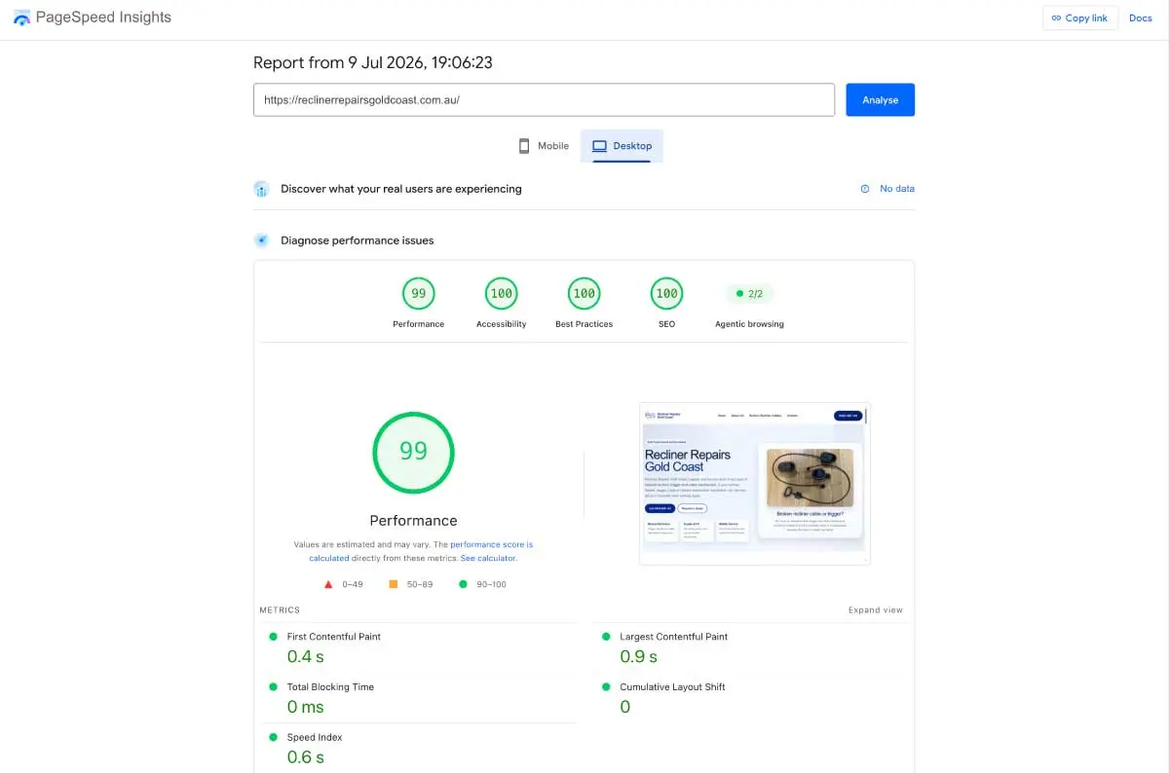Switch to the Mobile tab
Screen dimensions: 1169x773
pos(543,146)
